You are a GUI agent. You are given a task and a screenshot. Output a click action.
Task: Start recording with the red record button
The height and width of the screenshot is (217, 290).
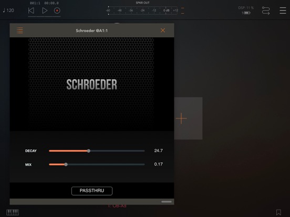(57, 10)
